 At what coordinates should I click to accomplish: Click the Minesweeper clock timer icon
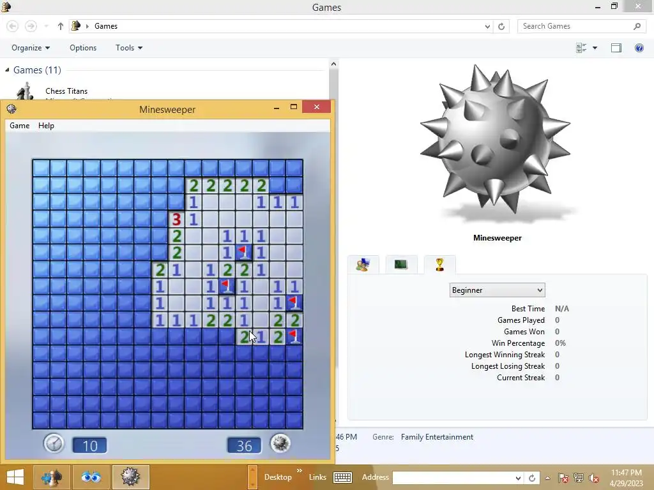pos(54,443)
